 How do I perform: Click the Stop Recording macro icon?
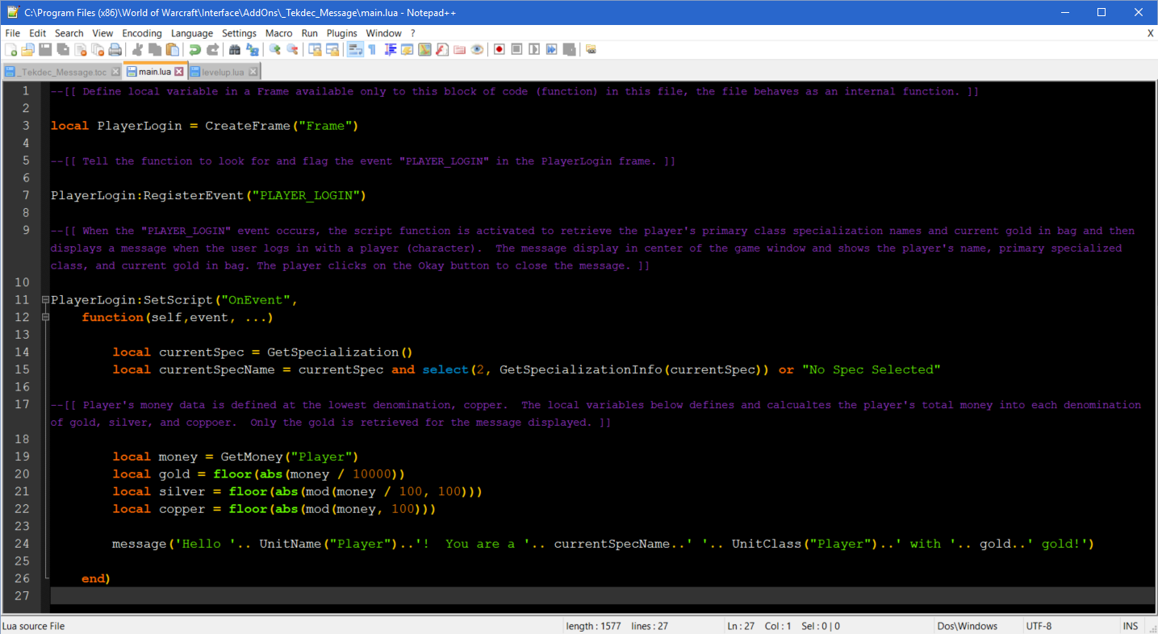click(516, 49)
